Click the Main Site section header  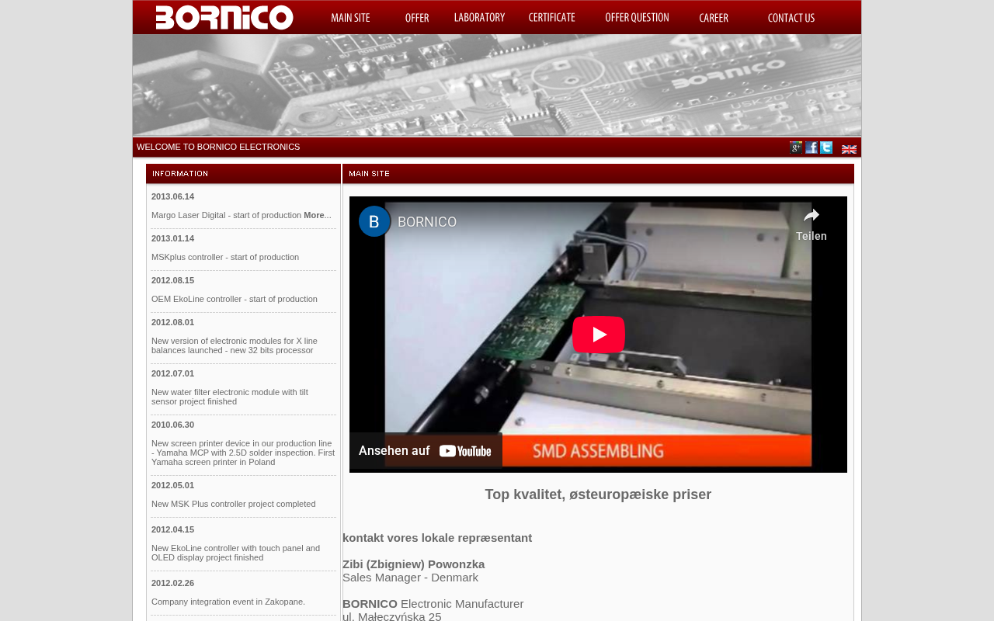tap(598, 174)
